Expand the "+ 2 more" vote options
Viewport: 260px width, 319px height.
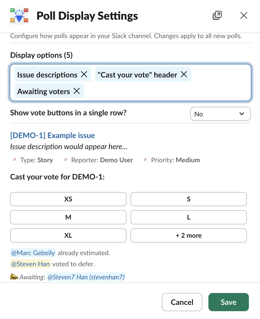tap(188, 235)
